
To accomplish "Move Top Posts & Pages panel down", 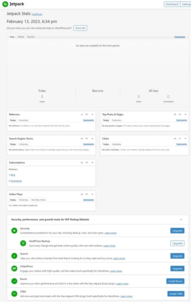I will pos(180,114).
